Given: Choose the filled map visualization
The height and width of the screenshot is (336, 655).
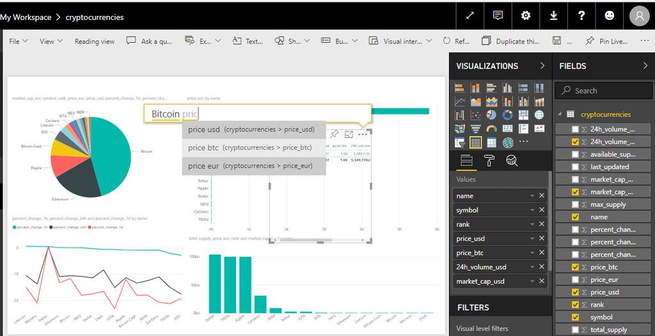Looking at the screenshot, I should click(x=459, y=129).
